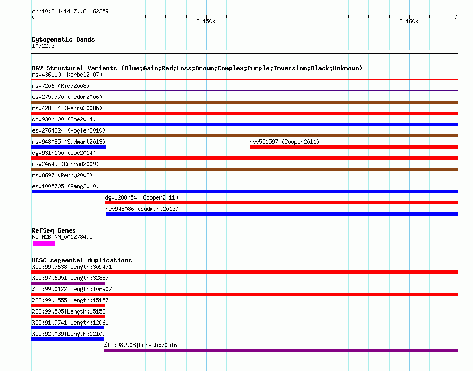Select the nsv7206 (Kidd2008) variant label
Viewport: 473px width, 371px height.
click(61, 86)
